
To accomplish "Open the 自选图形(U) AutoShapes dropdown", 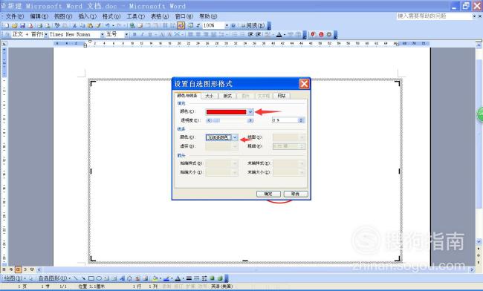I will pos(54,278).
